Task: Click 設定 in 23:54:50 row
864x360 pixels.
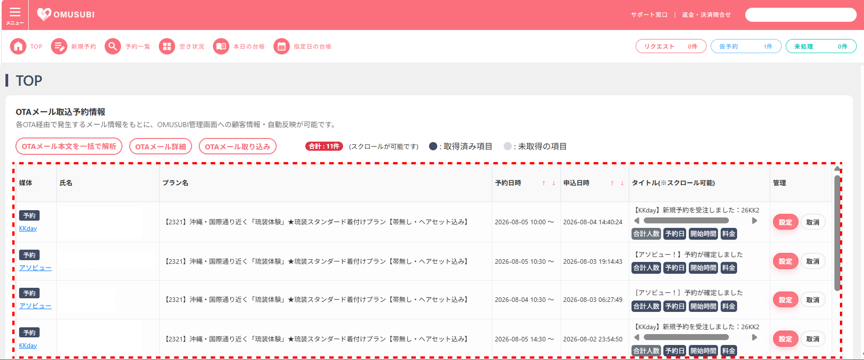Action: tap(785, 339)
